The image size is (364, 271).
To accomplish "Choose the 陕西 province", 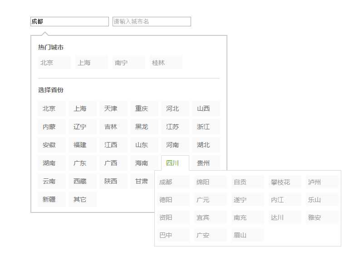I will pos(113,181).
